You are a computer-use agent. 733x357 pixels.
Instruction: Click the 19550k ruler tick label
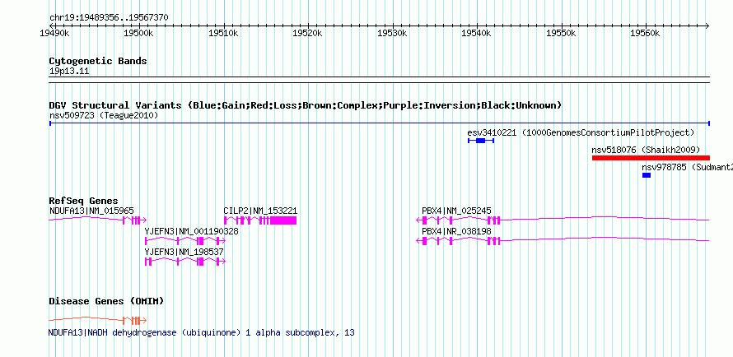pyautogui.click(x=561, y=34)
